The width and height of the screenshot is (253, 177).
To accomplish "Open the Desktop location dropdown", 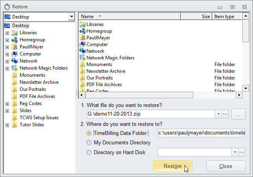I will [71, 17].
